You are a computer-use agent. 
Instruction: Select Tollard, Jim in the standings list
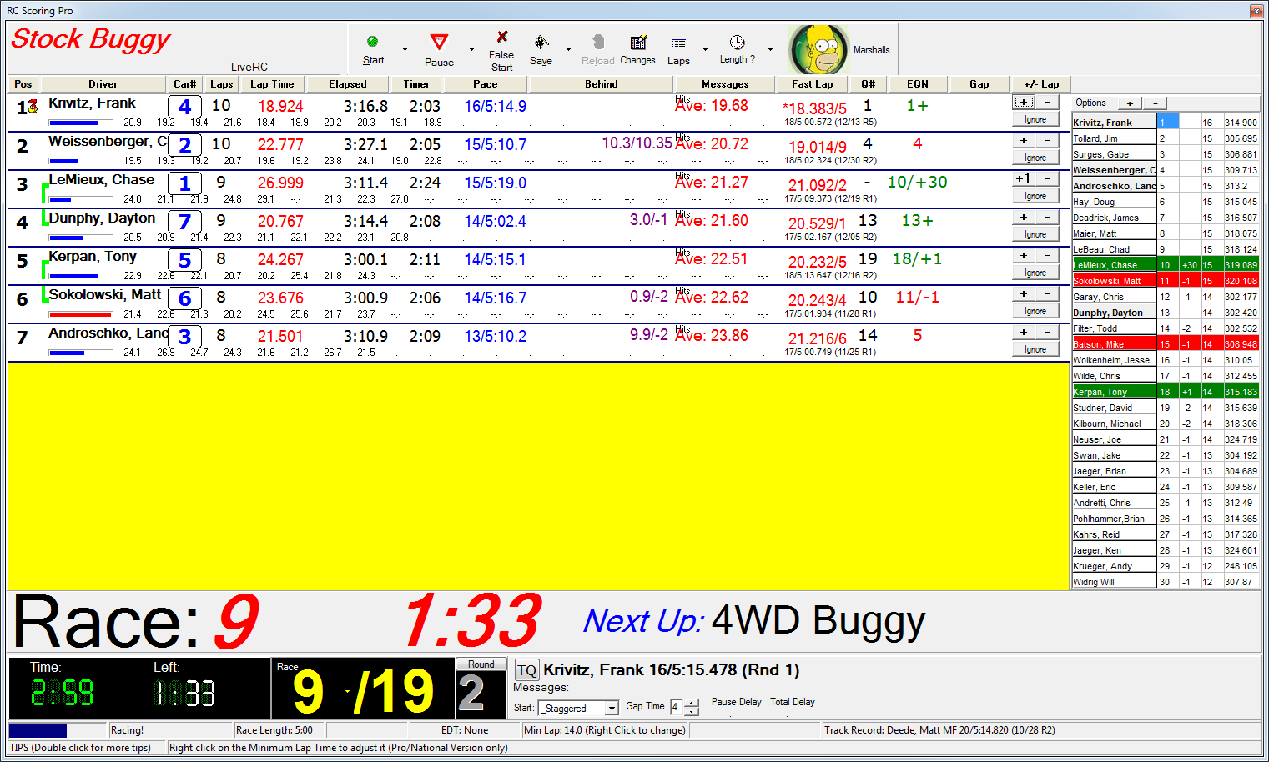(x=1113, y=138)
